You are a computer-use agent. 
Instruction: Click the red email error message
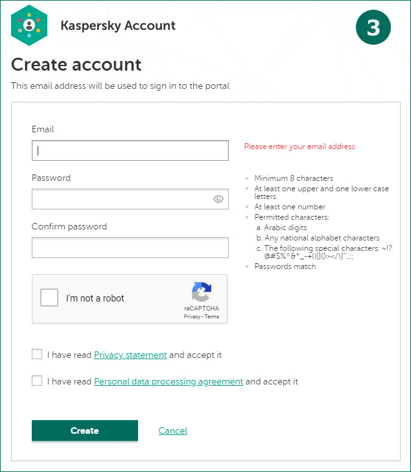pos(299,147)
